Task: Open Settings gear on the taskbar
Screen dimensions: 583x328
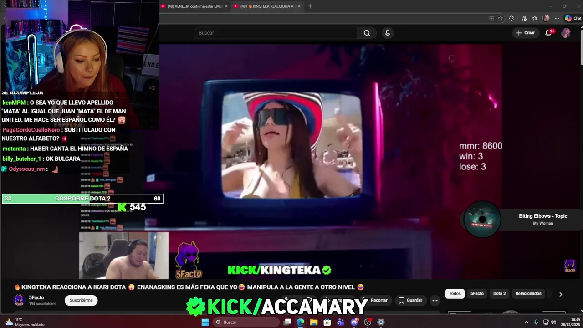Action: [381, 322]
